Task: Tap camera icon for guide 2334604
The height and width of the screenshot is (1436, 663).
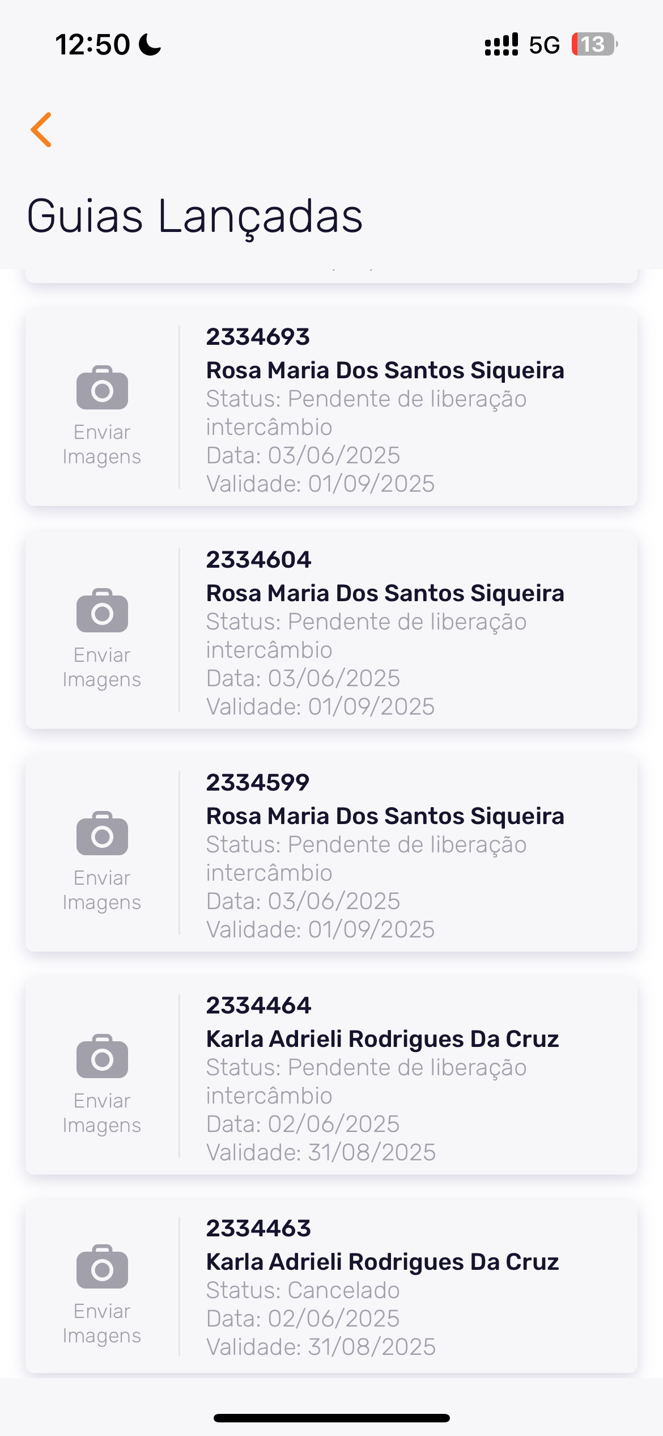Action: (102, 611)
